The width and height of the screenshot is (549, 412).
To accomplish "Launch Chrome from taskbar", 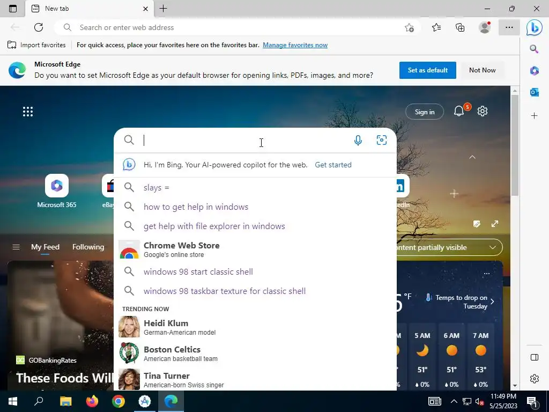I will 118,401.
